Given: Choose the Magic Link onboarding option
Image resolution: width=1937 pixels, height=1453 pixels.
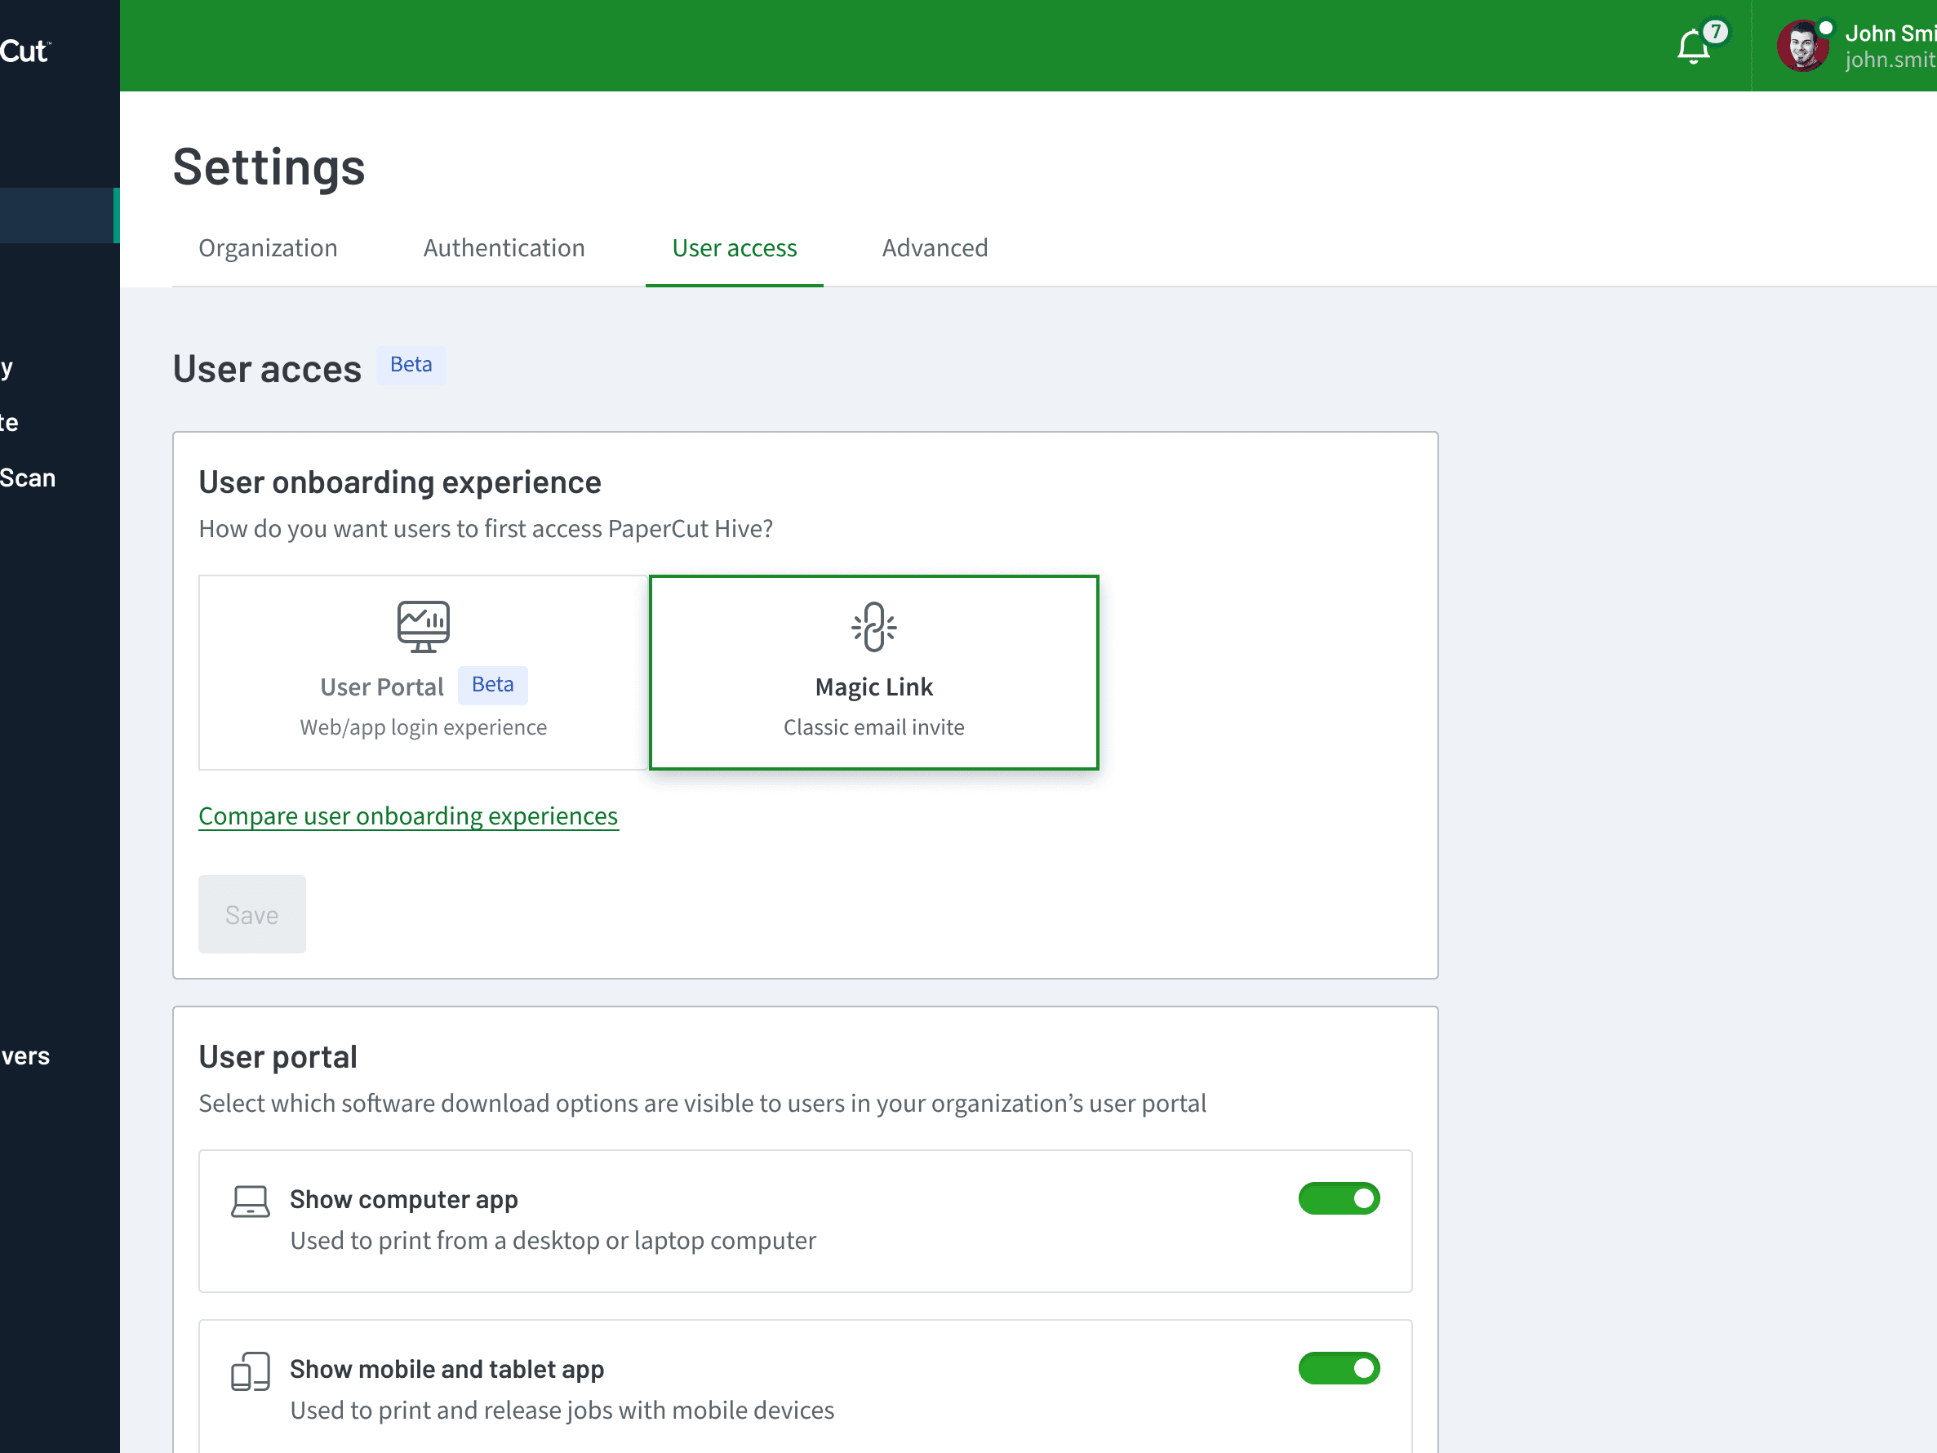Looking at the screenshot, I should [874, 673].
